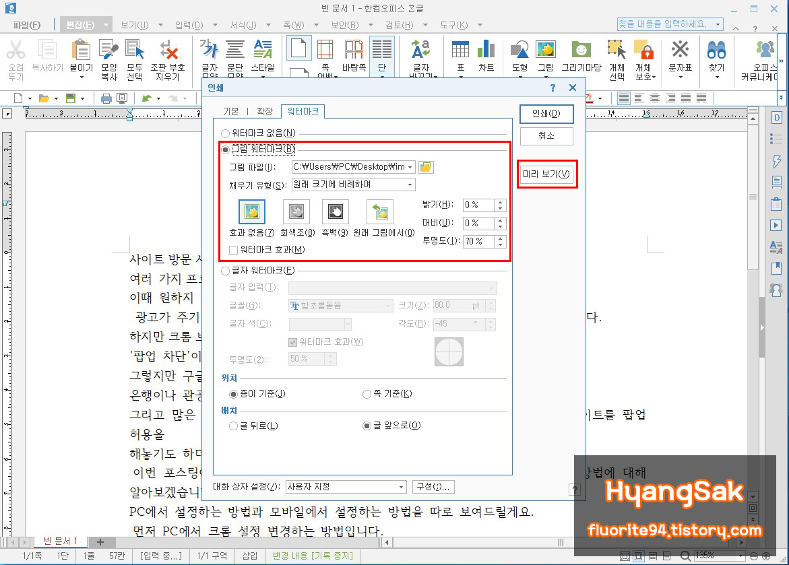This screenshot has width=789, height=565.
Task: Click the undo arrow in quick toolbar
Action: pos(147,98)
